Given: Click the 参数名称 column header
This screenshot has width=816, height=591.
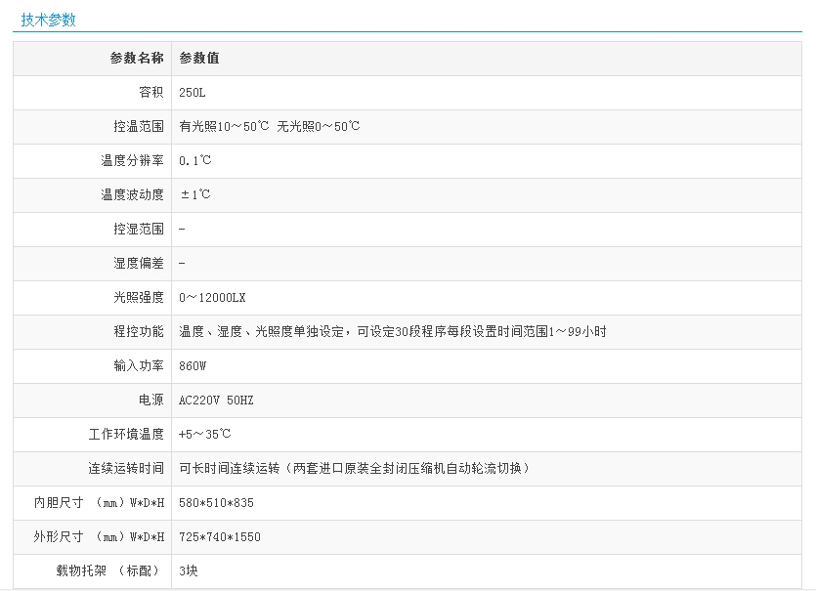Looking at the screenshot, I should pyautogui.click(x=136, y=59).
